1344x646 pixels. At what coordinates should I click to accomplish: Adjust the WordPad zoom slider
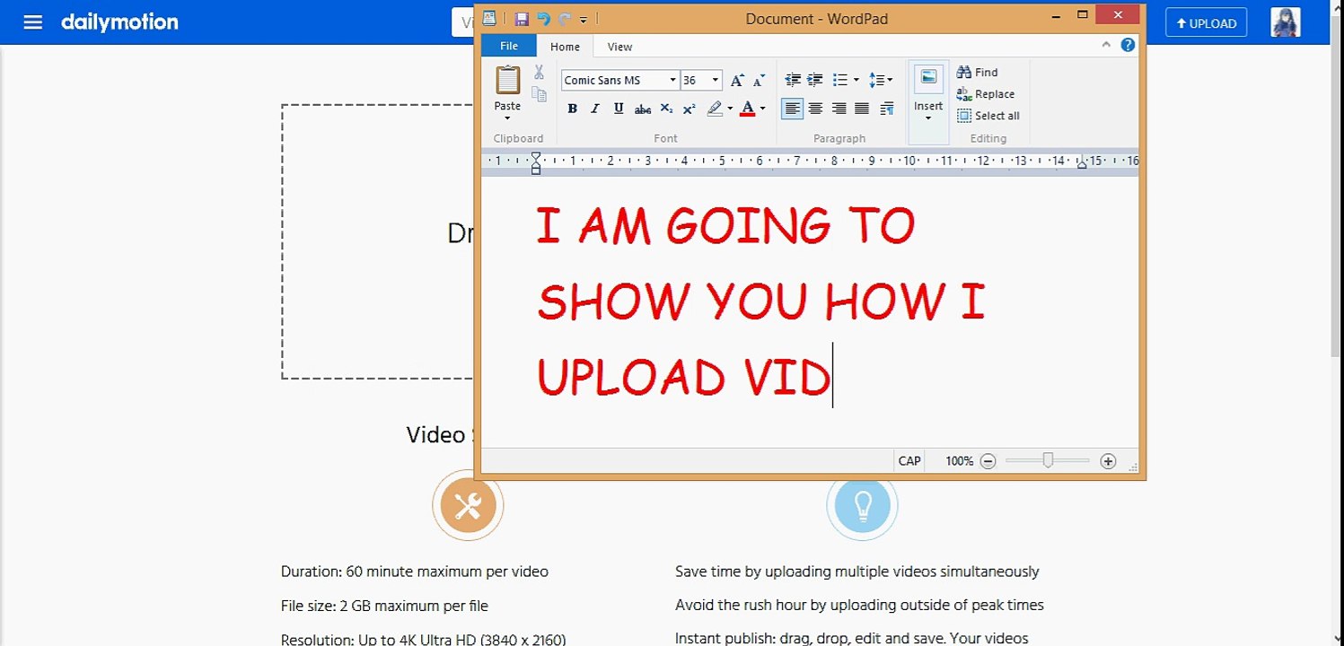(1048, 461)
